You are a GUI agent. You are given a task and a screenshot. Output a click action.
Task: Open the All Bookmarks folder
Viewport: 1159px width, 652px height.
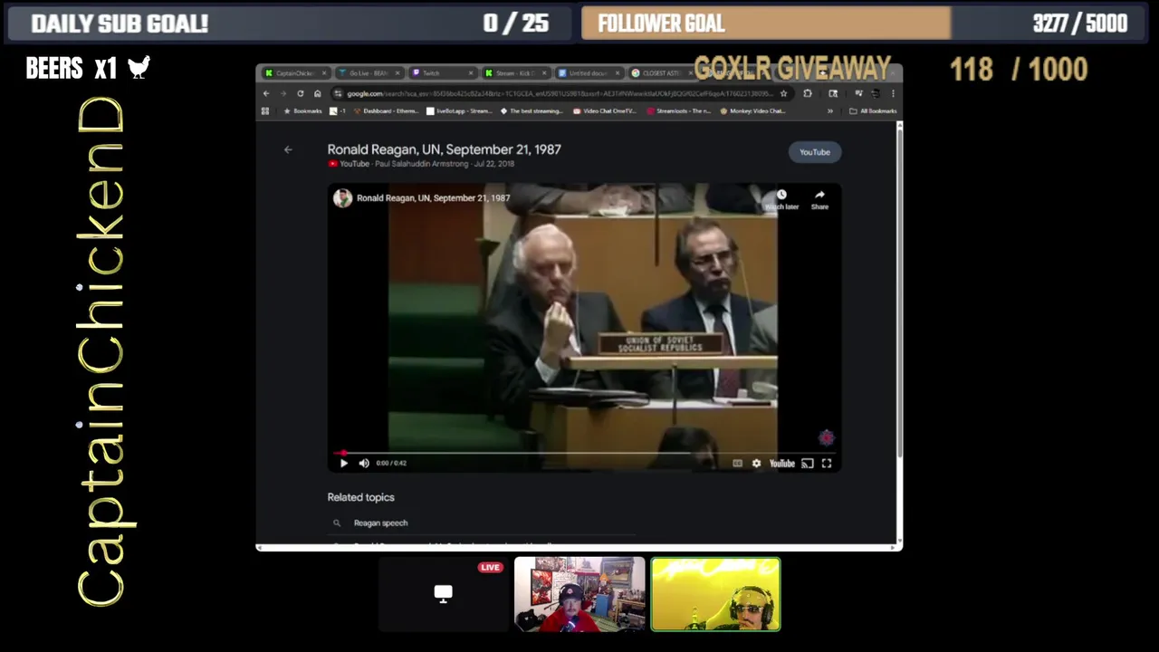point(874,111)
